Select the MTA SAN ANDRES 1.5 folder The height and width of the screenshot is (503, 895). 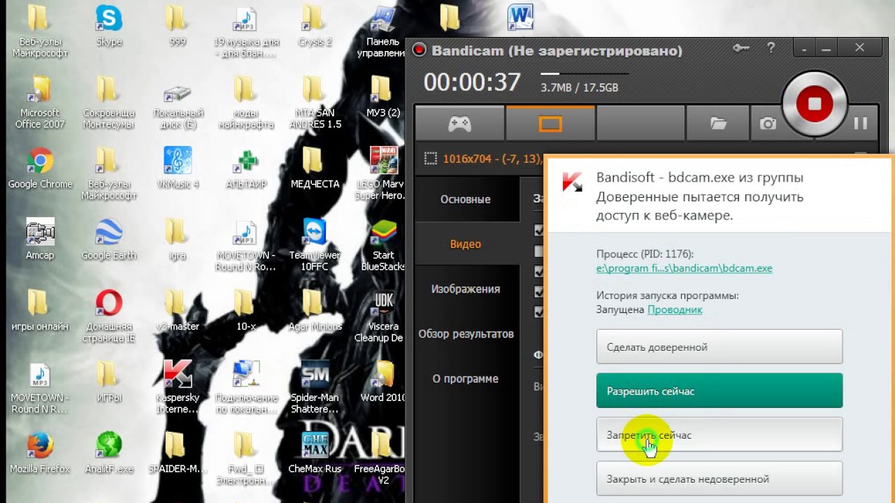point(315,103)
